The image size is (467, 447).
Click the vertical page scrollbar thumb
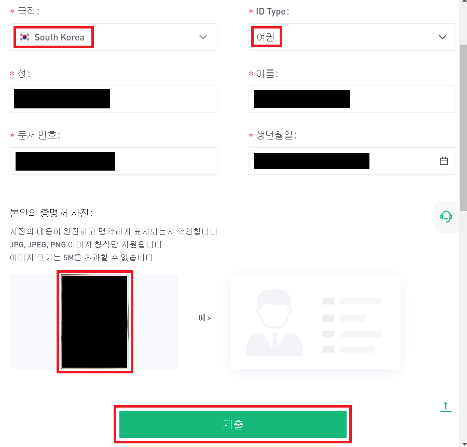[463, 128]
